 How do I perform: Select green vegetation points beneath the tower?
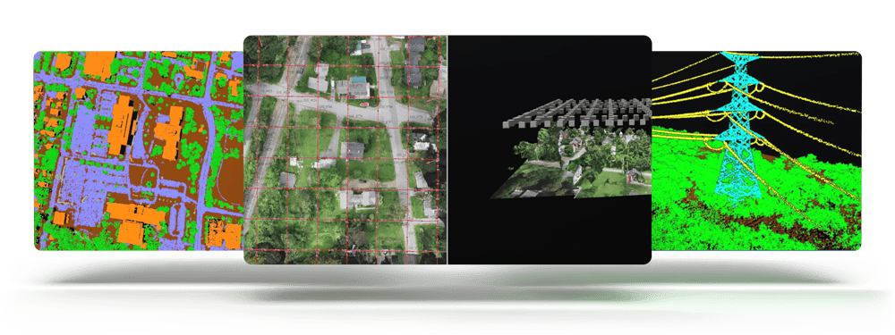pos(737,216)
